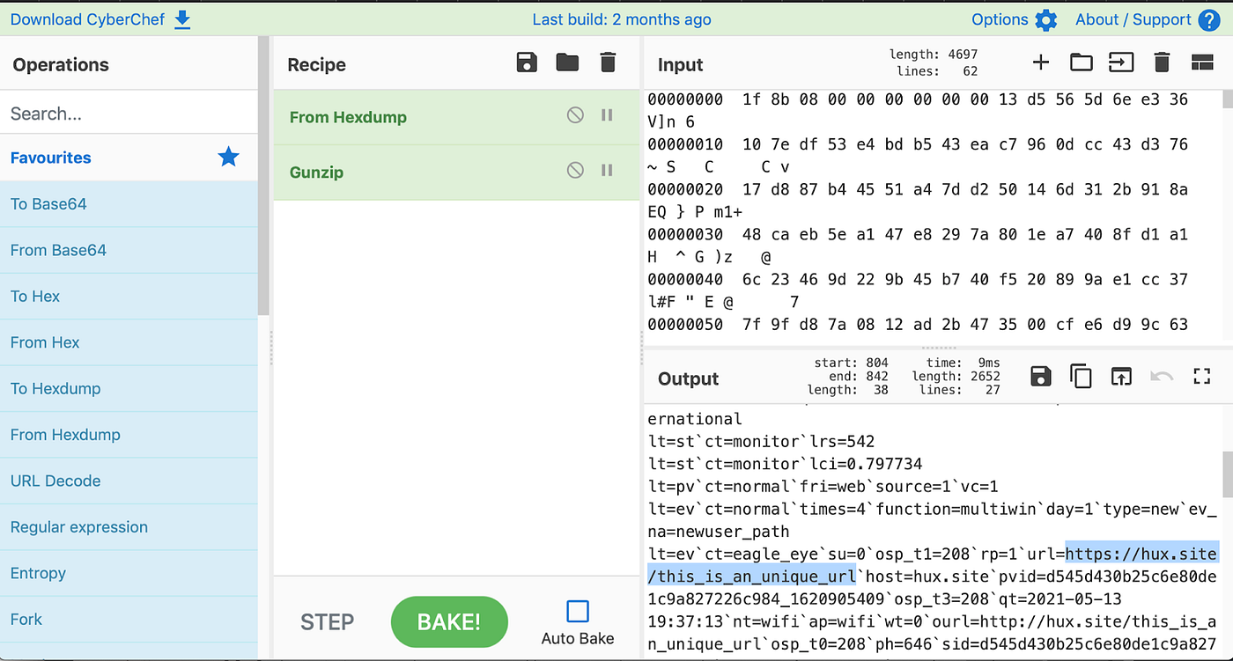
Task: Click the 00000000 offset hexdump line
Action: click(x=918, y=99)
